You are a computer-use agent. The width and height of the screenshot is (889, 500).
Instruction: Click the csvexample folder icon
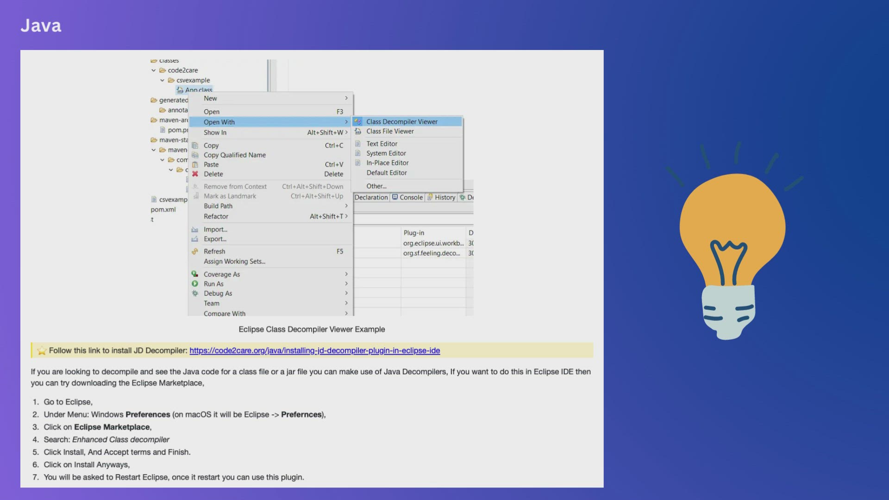pyautogui.click(x=171, y=80)
